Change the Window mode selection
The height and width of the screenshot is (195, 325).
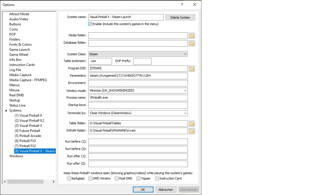(185, 90)
